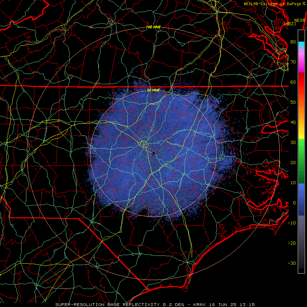Click the KRAX radar site black dot
Viewport: 307px width, 307px height.
pyautogui.click(x=153, y=154)
